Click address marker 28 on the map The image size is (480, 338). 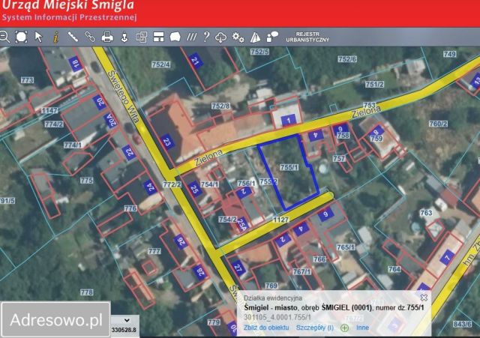pyautogui.click(x=199, y=272)
